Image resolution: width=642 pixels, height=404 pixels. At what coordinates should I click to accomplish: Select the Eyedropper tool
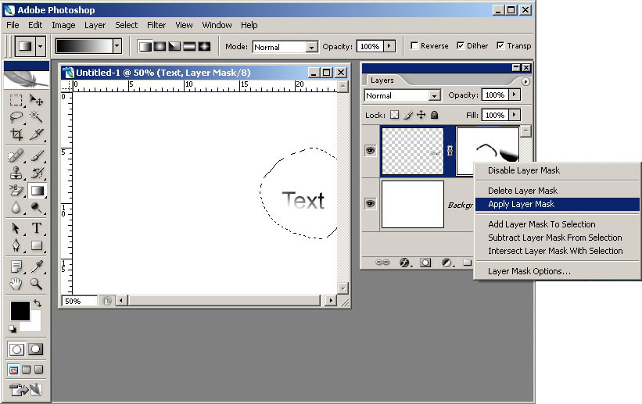tap(37, 266)
